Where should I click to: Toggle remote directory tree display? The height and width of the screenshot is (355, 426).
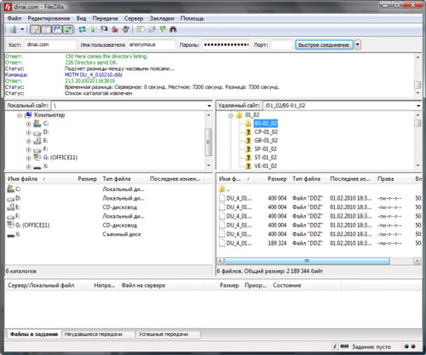57,29
